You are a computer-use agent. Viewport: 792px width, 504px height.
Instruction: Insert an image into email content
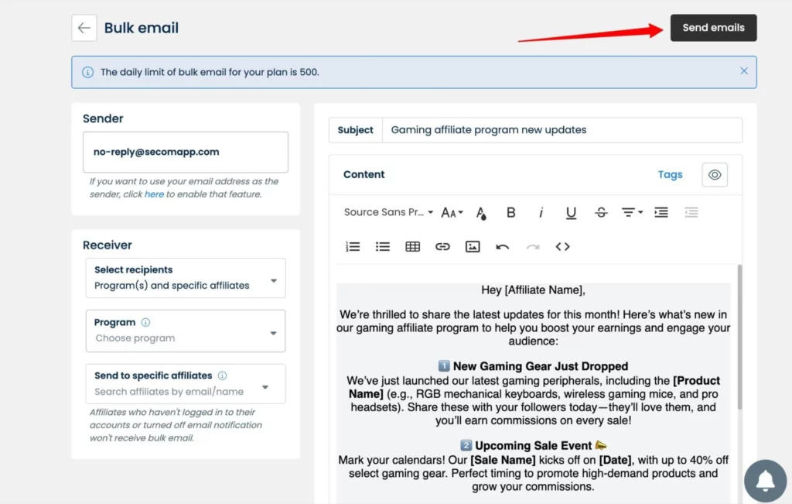[473, 246]
